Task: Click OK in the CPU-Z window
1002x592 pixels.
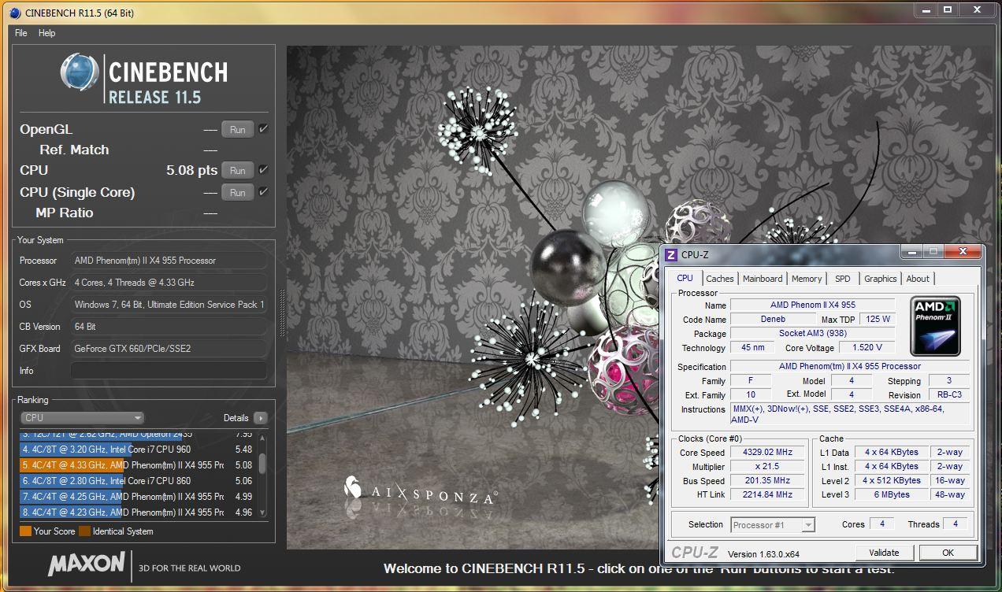Action: pyautogui.click(x=948, y=553)
